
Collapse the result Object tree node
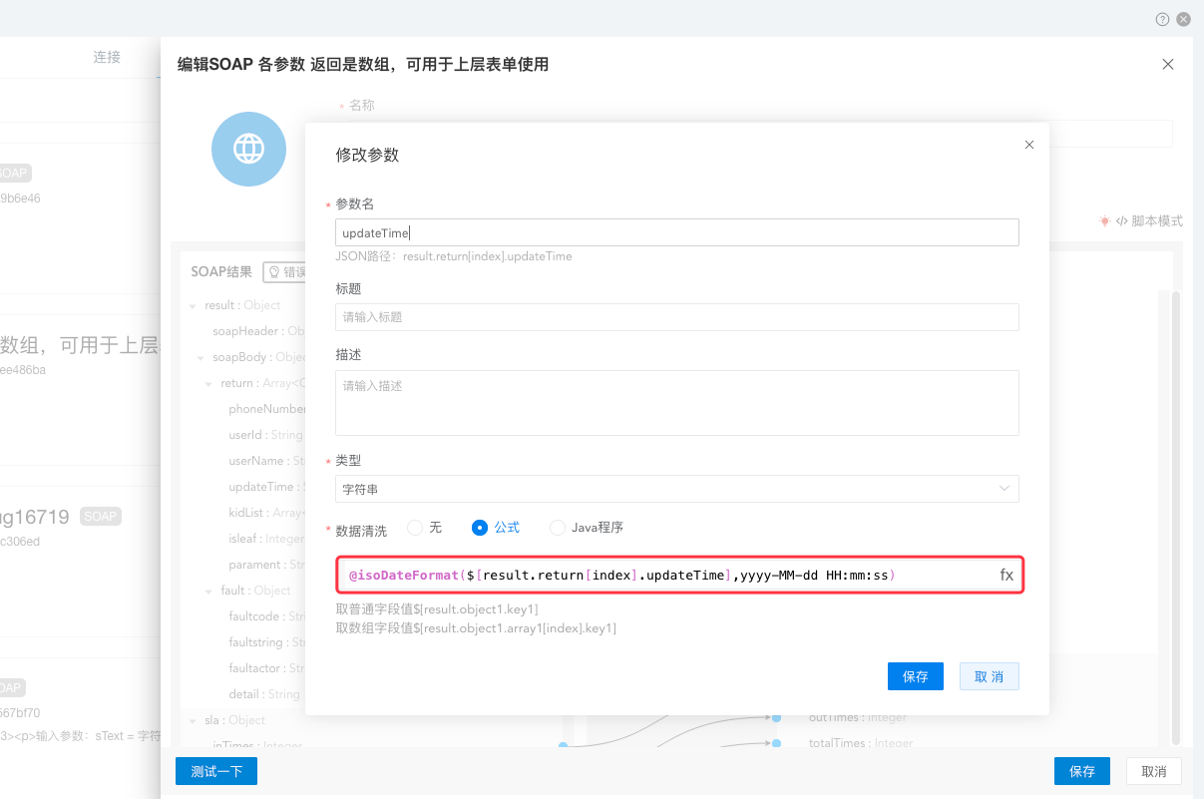click(x=194, y=306)
